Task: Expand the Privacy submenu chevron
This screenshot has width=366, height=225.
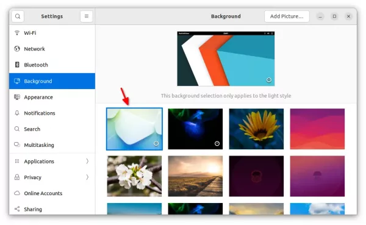Action: click(x=87, y=177)
